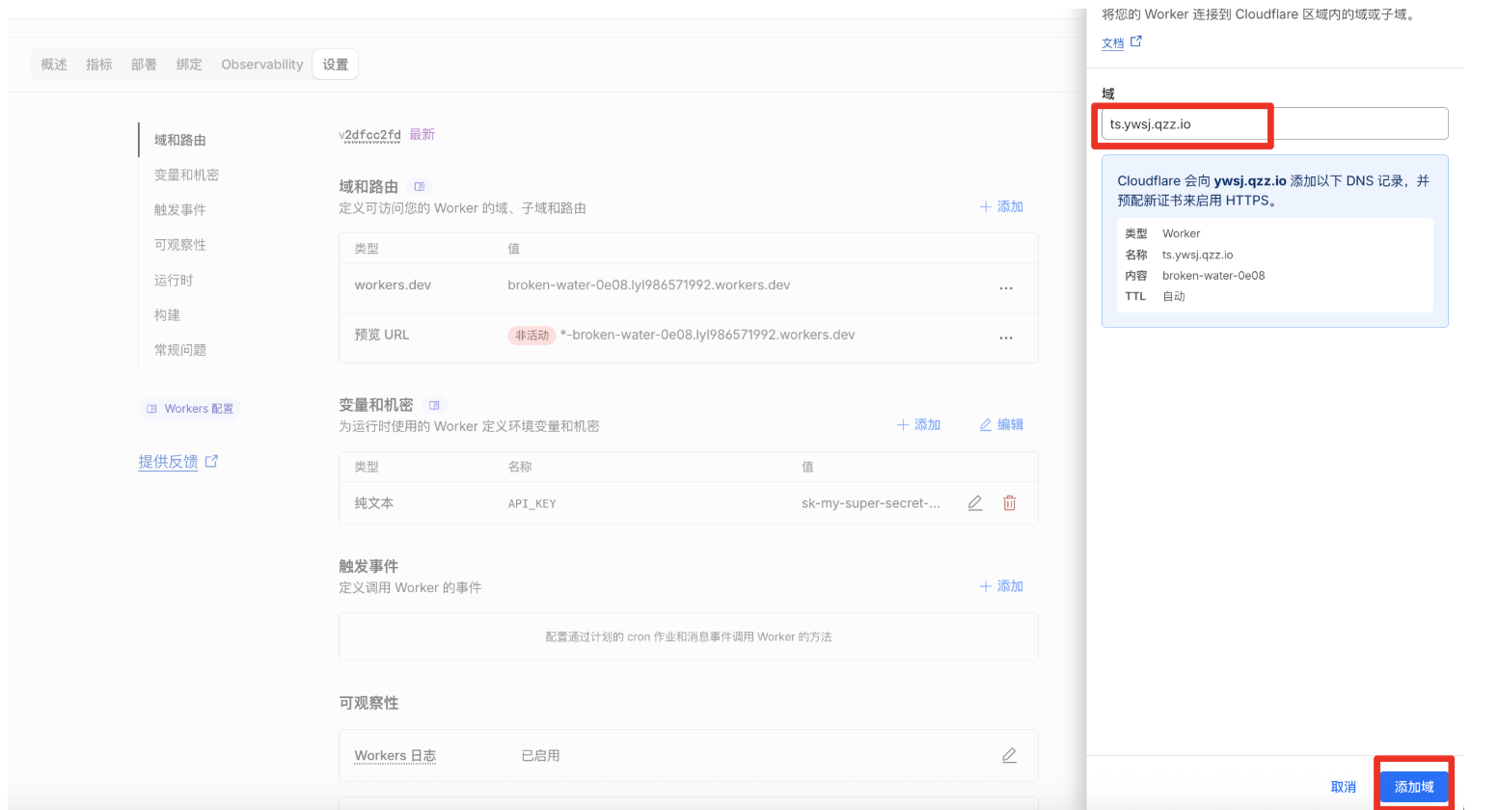The width and height of the screenshot is (1499, 810).
Task: Open the 提供反馈 external link
Action: point(177,462)
